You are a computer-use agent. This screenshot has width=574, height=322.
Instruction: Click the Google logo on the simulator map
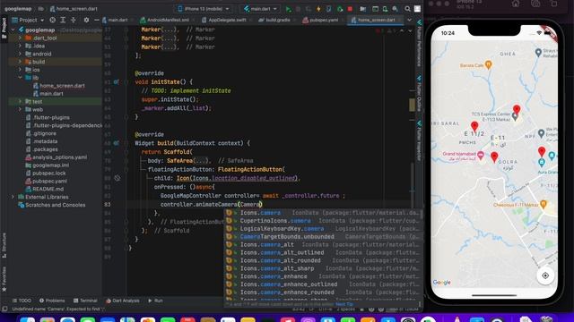click(x=442, y=283)
